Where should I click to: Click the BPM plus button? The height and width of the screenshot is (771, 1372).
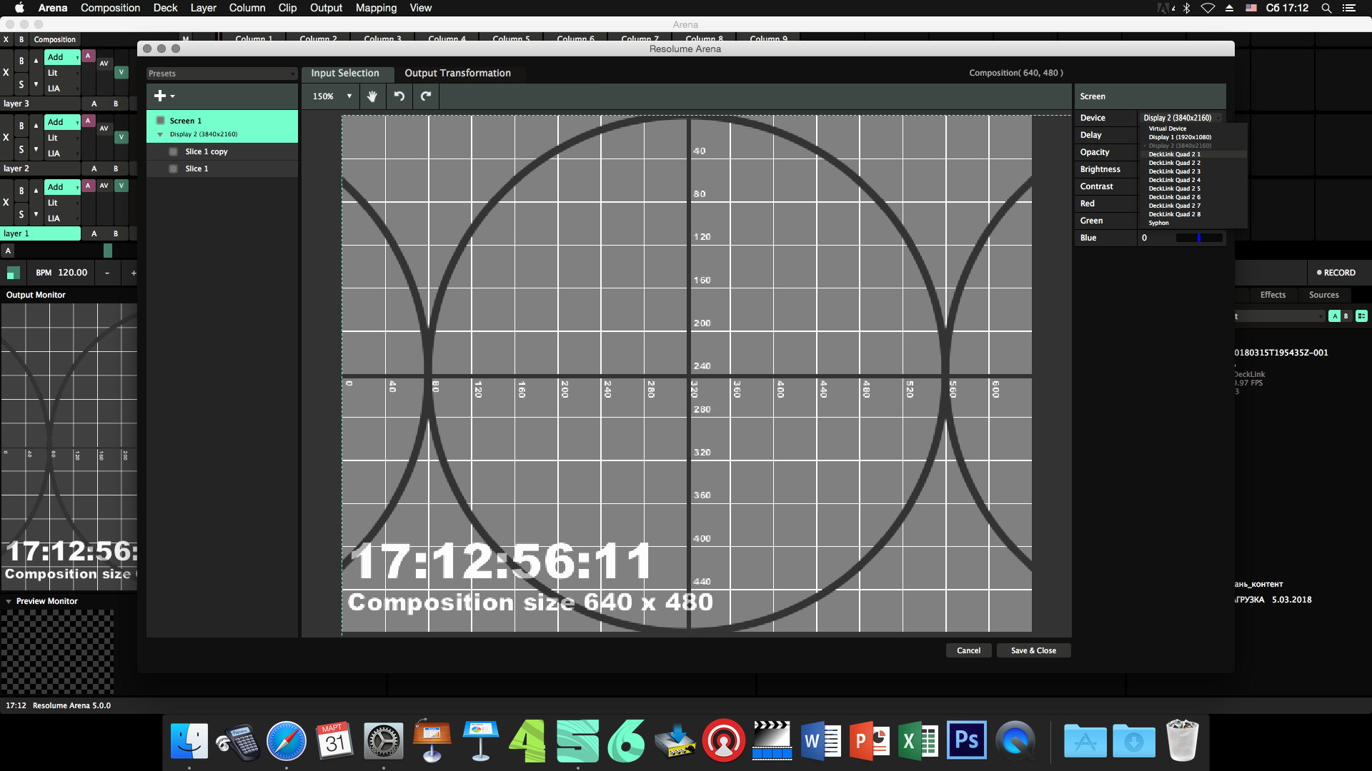(134, 273)
